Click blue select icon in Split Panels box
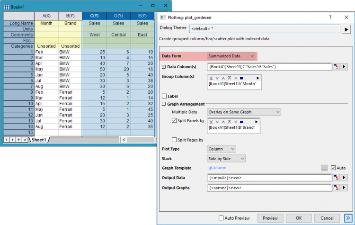Viewport: 355px width, 225px height. [241, 122]
